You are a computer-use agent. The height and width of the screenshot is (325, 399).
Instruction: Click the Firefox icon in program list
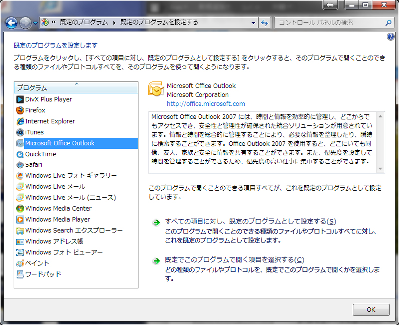(x=20, y=110)
